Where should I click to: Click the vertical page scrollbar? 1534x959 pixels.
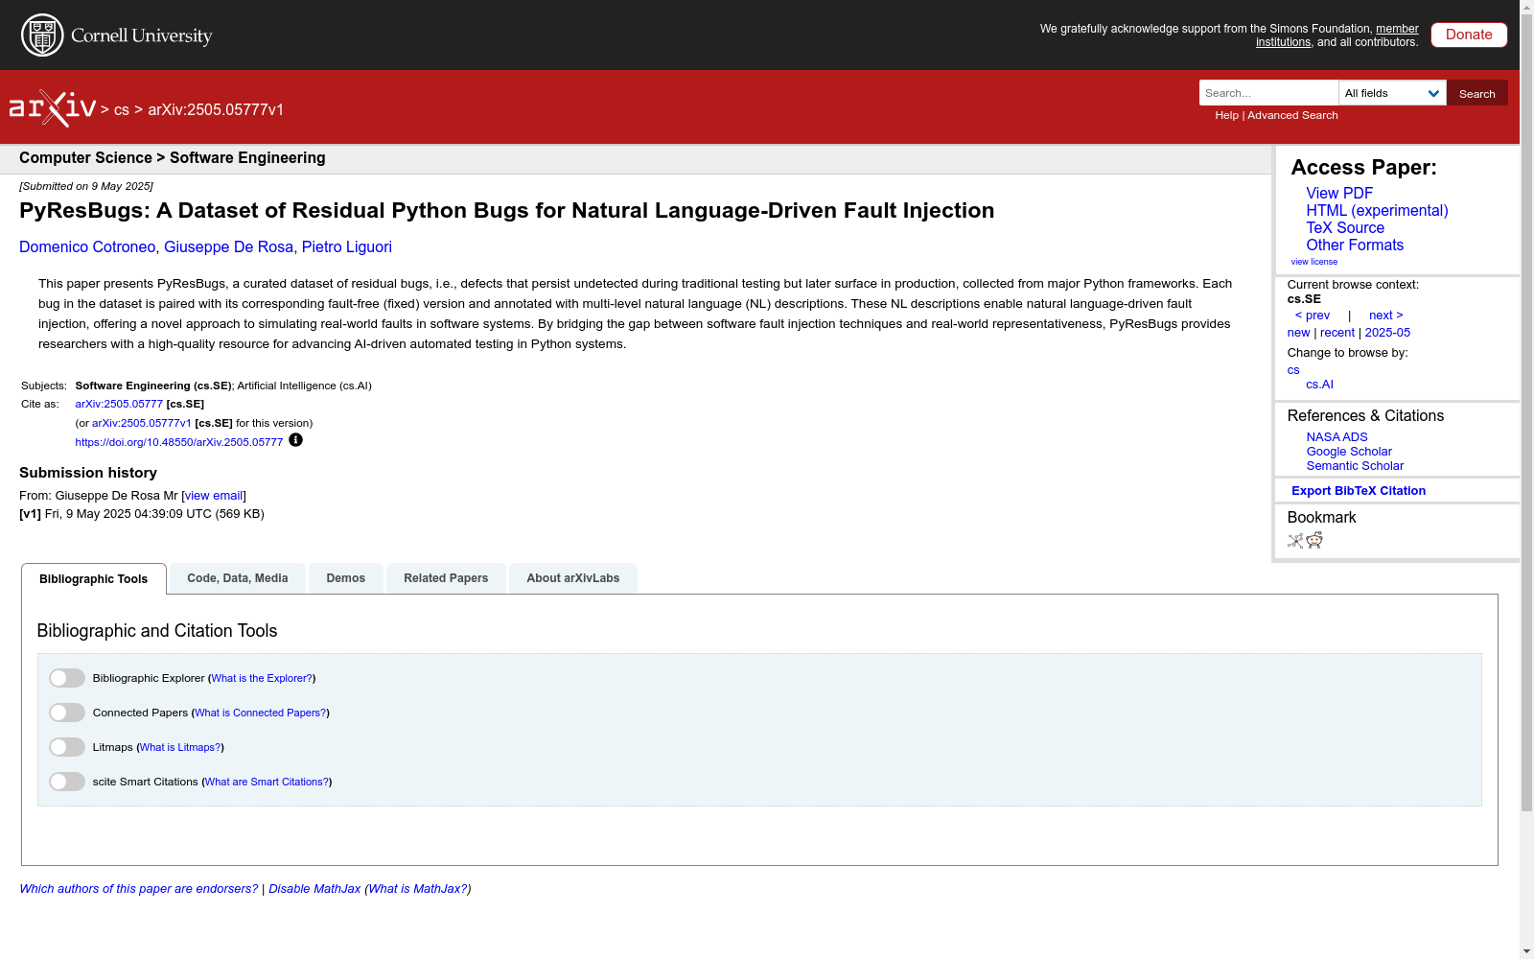1526,412
